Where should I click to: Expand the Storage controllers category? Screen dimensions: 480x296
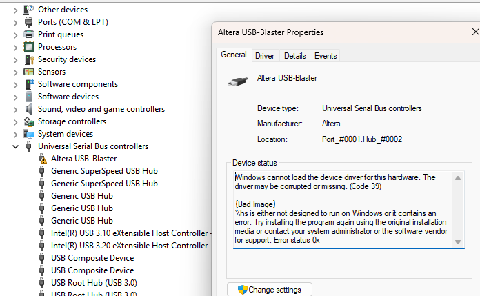pyautogui.click(x=16, y=121)
